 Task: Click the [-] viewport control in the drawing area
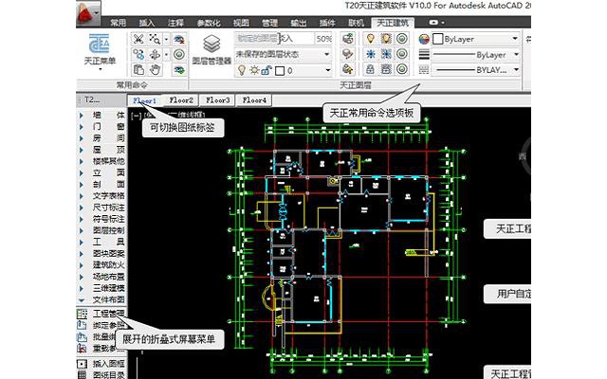point(137,116)
